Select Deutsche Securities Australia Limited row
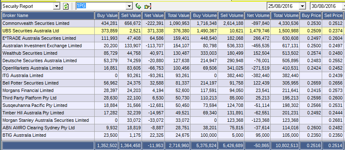 pyautogui.click(x=173, y=60)
